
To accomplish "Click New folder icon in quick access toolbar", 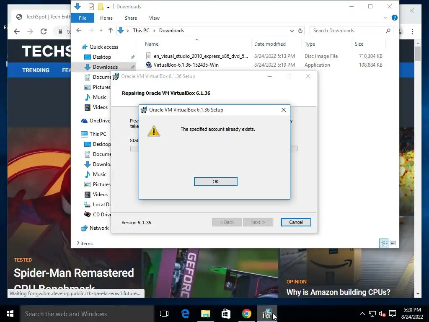I will pos(101,7).
